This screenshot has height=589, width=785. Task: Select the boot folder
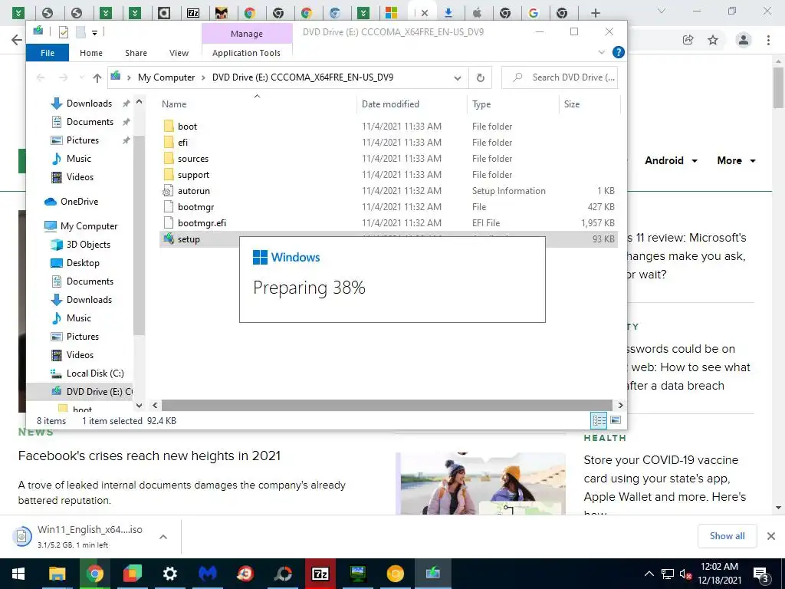click(x=187, y=127)
